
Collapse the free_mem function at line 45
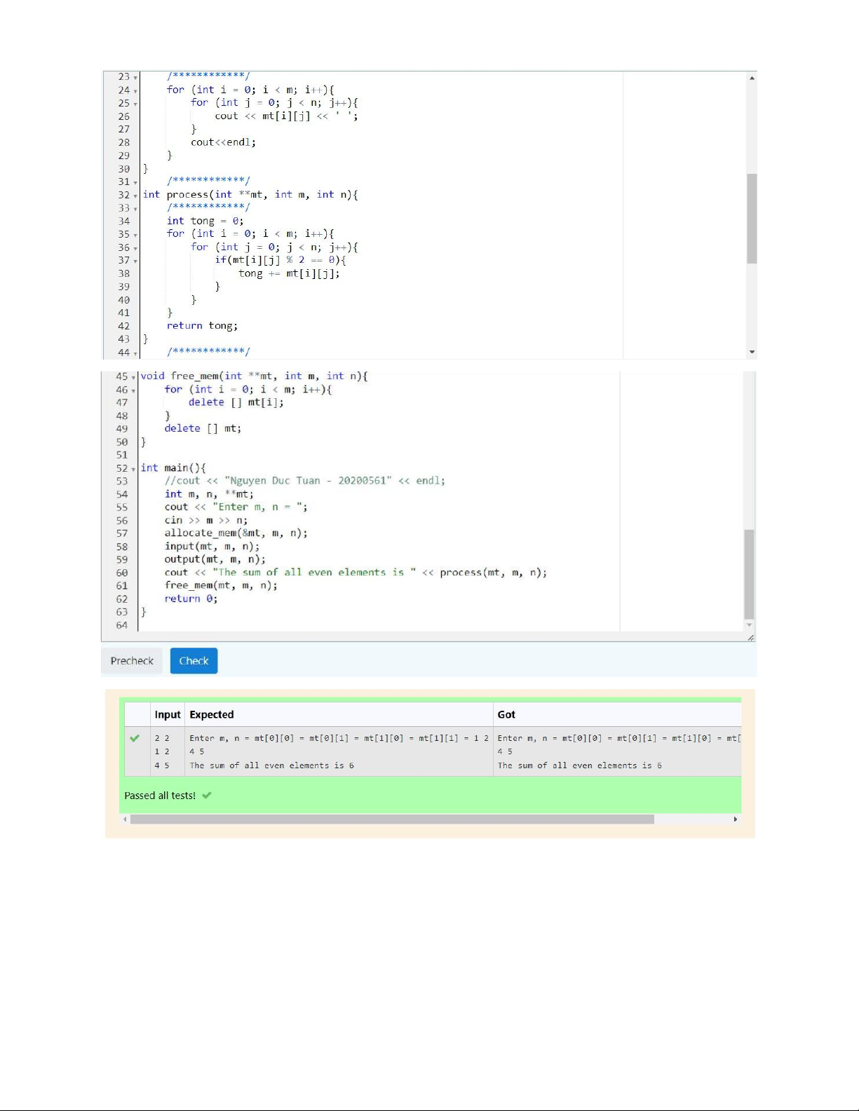click(133, 377)
